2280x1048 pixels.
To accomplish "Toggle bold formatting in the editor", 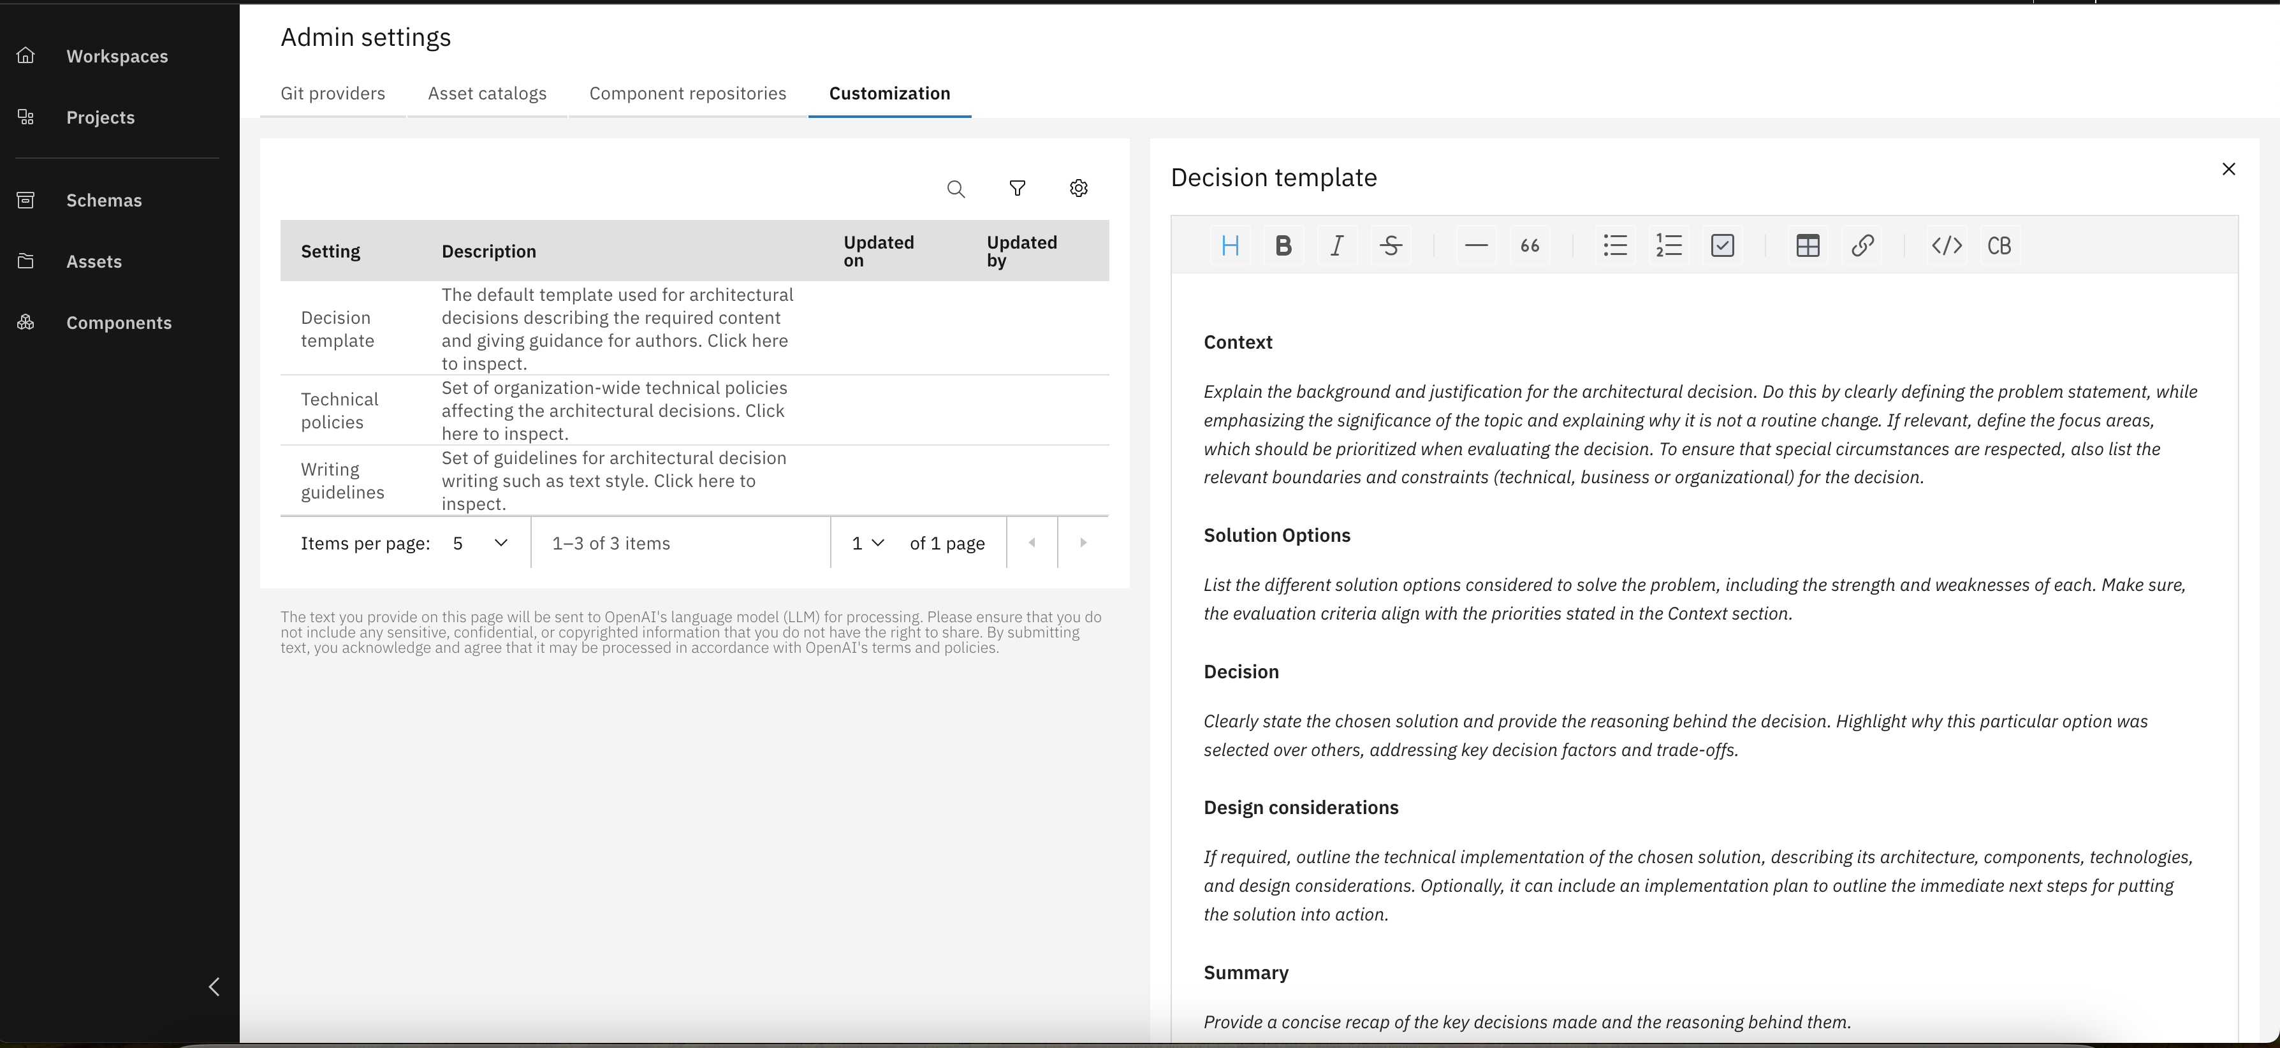I will (x=1283, y=245).
